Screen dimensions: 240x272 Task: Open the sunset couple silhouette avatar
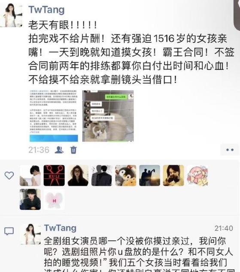[149, 175]
